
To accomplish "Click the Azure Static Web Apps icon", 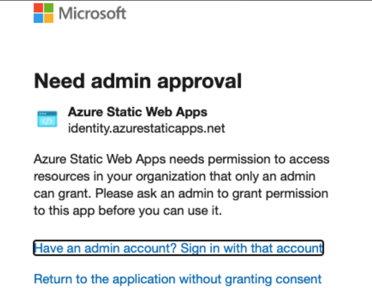I will [47, 119].
